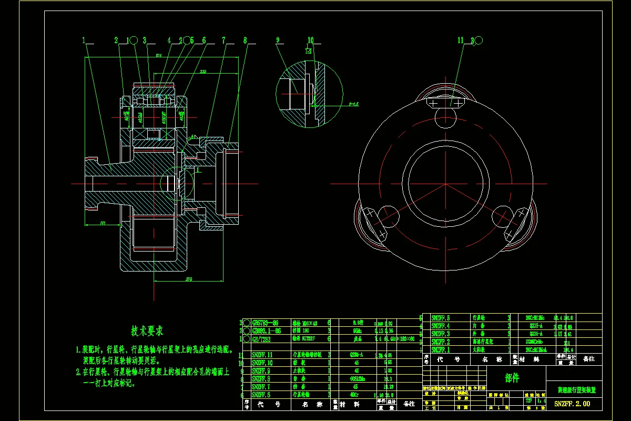This screenshot has width=631, height=421.
Task: Select balloon callout number 7
Action: pos(224,40)
